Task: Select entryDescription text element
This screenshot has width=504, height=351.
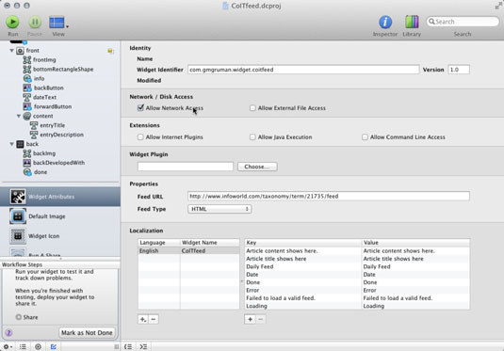Action: click(61, 135)
